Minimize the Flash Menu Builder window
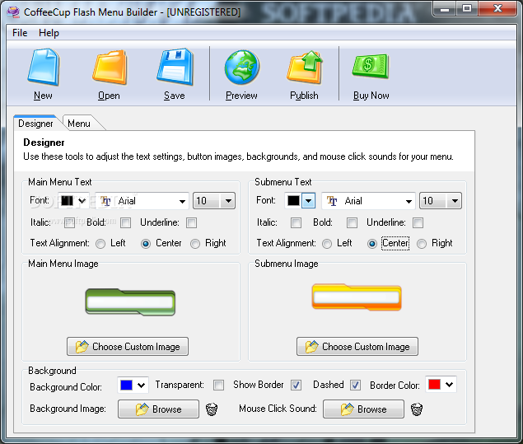Screen dimensions: 523x444 tap(444, 9)
